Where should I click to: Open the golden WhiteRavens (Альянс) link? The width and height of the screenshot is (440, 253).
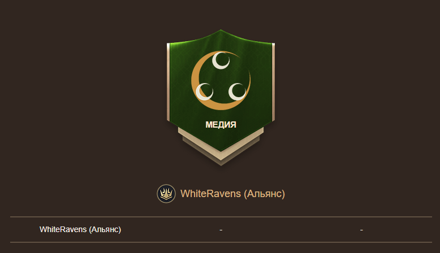click(232, 194)
